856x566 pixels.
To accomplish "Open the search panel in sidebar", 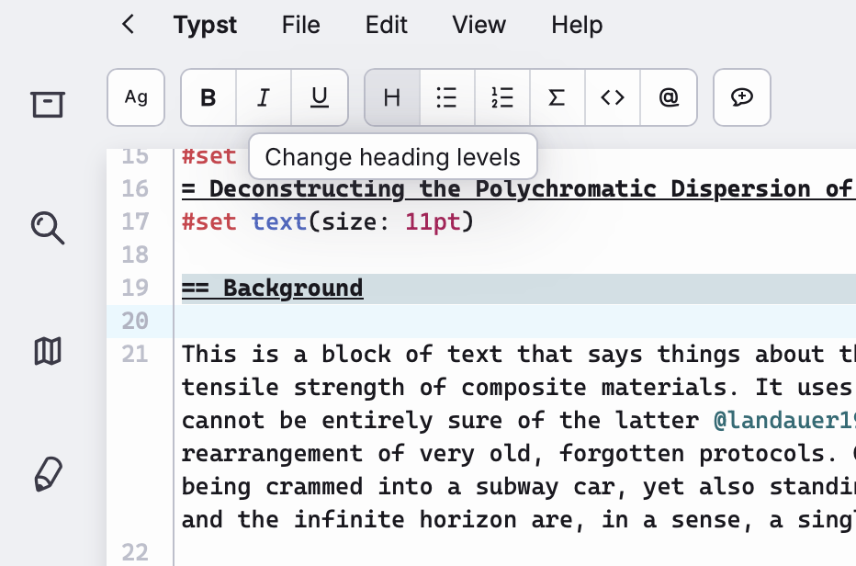I will 48,227.
